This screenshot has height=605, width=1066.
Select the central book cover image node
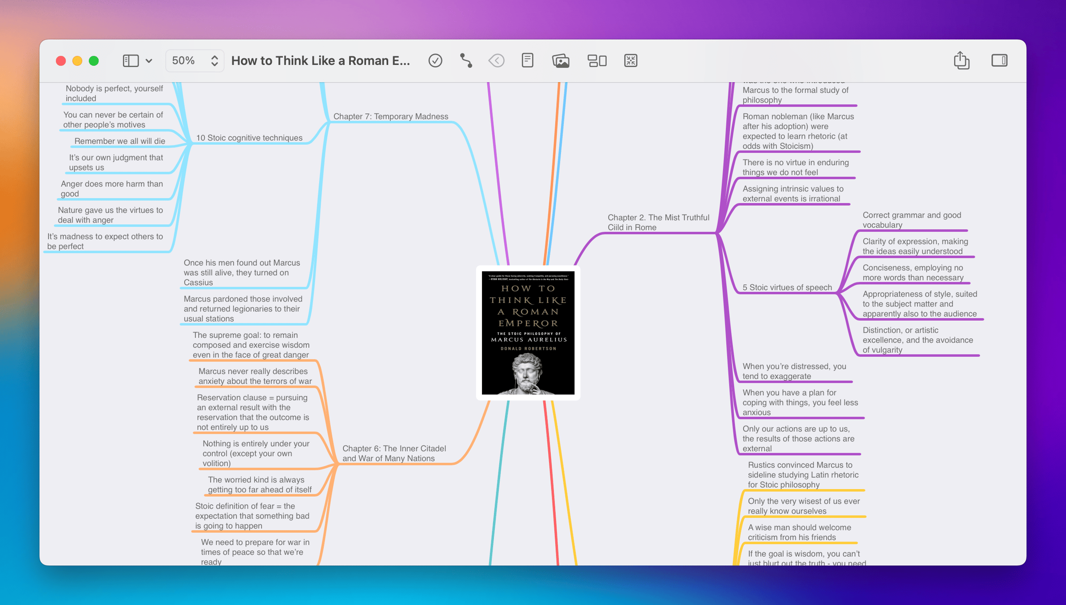pos(528,333)
